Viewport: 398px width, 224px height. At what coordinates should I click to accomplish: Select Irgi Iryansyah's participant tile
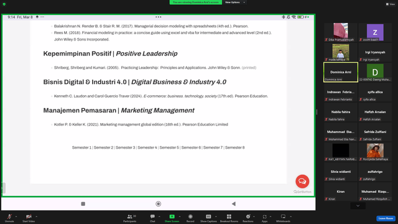pyautogui.click(x=375, y=52)
